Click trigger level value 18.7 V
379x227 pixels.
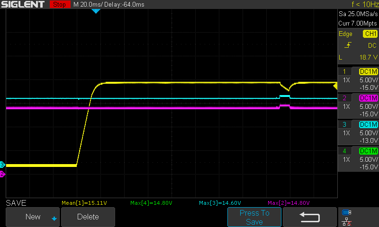[369, 57]
